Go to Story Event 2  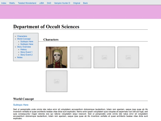pyautogui.click(x=27, y=55)
